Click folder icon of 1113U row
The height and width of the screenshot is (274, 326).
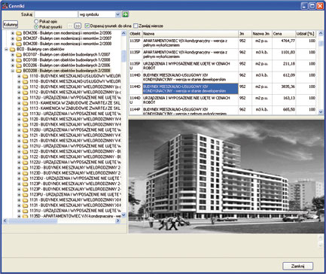tap(25, 114)
